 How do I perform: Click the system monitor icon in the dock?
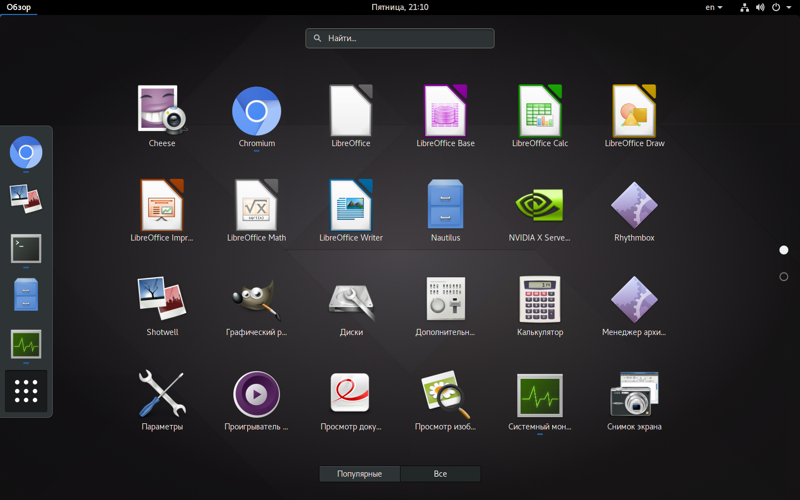(26, 344)
